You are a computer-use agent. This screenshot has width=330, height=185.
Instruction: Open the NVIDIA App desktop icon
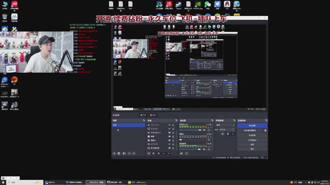pos(198,5)
